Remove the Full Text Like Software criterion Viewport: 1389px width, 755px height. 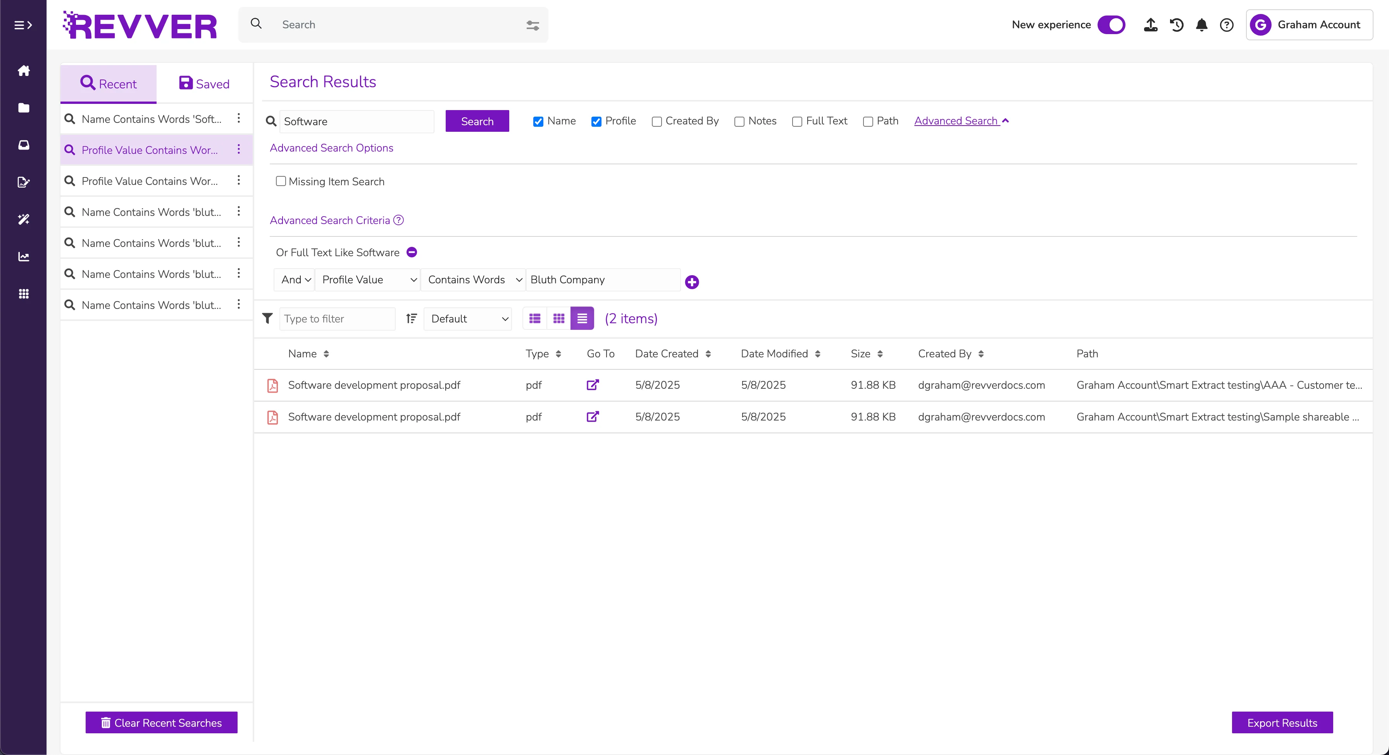(x=412, y=252)
